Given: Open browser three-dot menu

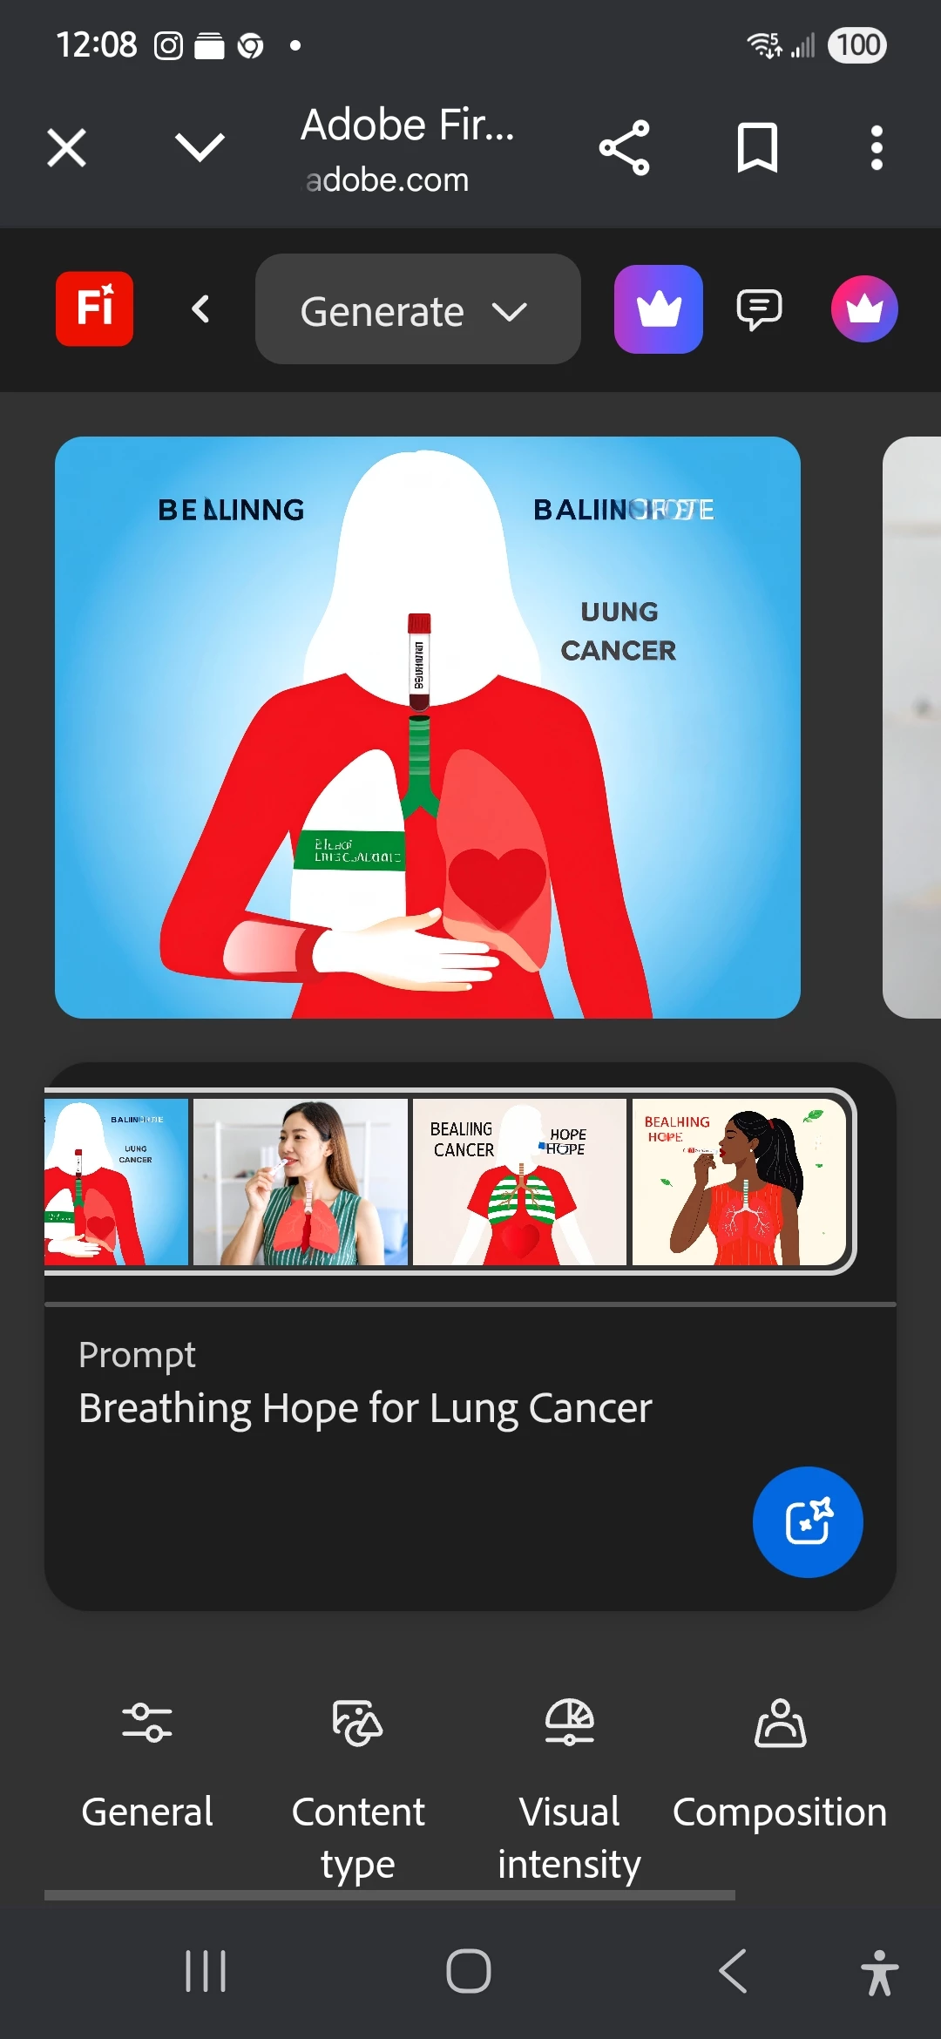Looking at the screenshot, I should 877,148.
